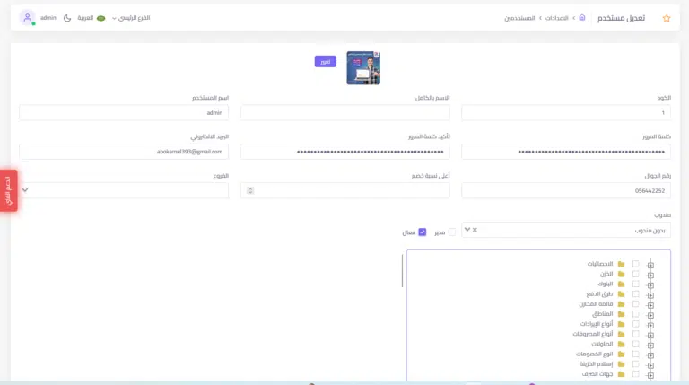Clear the بدون مندوب selection with X
The height and width of the screenshot is (385, 689).
tap(475, 230)
